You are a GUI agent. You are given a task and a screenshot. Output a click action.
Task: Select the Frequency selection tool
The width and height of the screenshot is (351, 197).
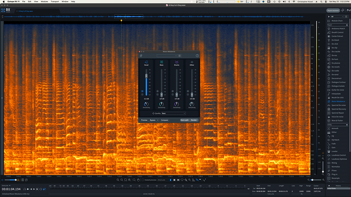178,180
